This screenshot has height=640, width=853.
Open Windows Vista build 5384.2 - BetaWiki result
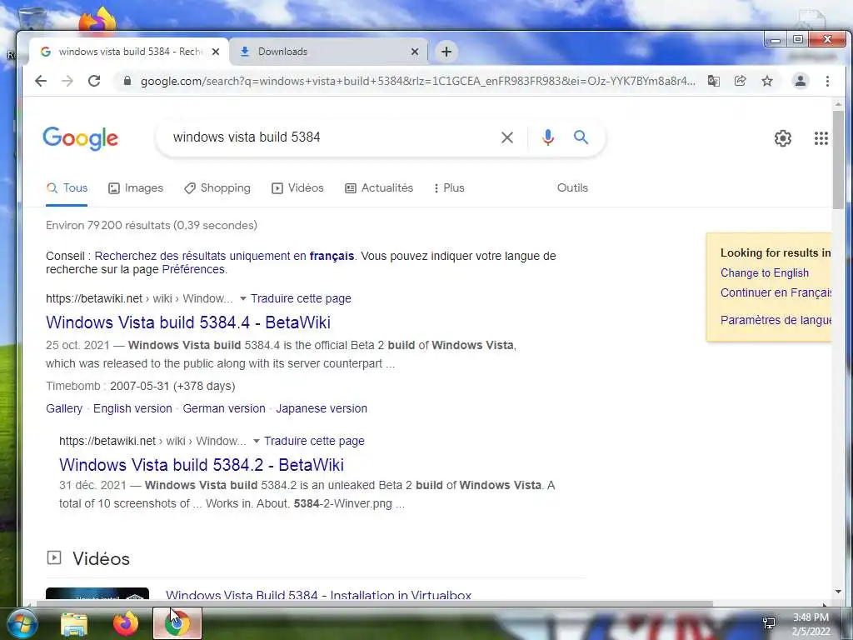[x=202, y=465]
